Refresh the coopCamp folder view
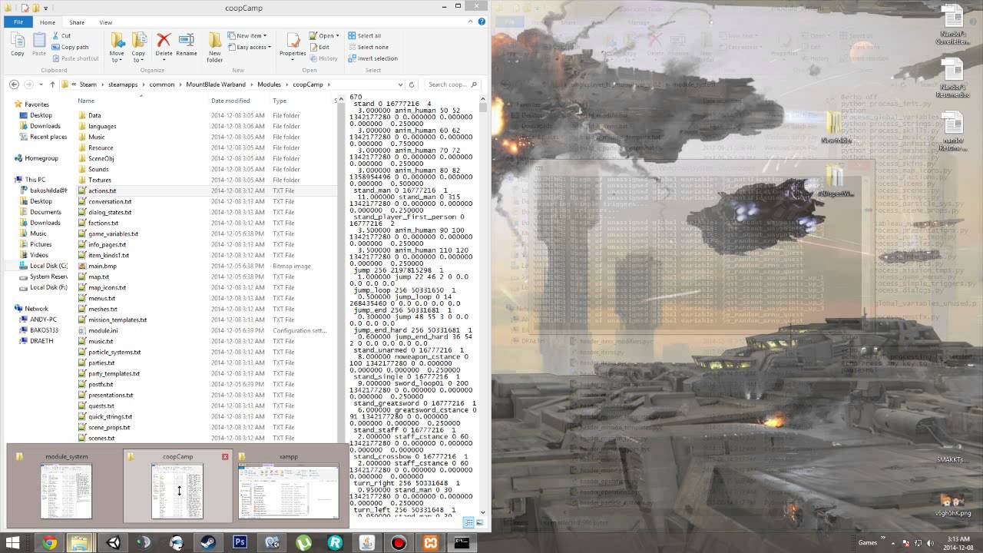Viewport: 983px width, 553px height. click(x=412, y=84)
